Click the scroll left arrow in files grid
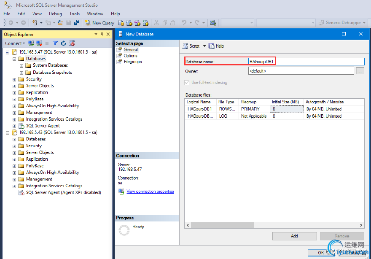Screen dimensions: 371x259 click(x=188, y=225)
